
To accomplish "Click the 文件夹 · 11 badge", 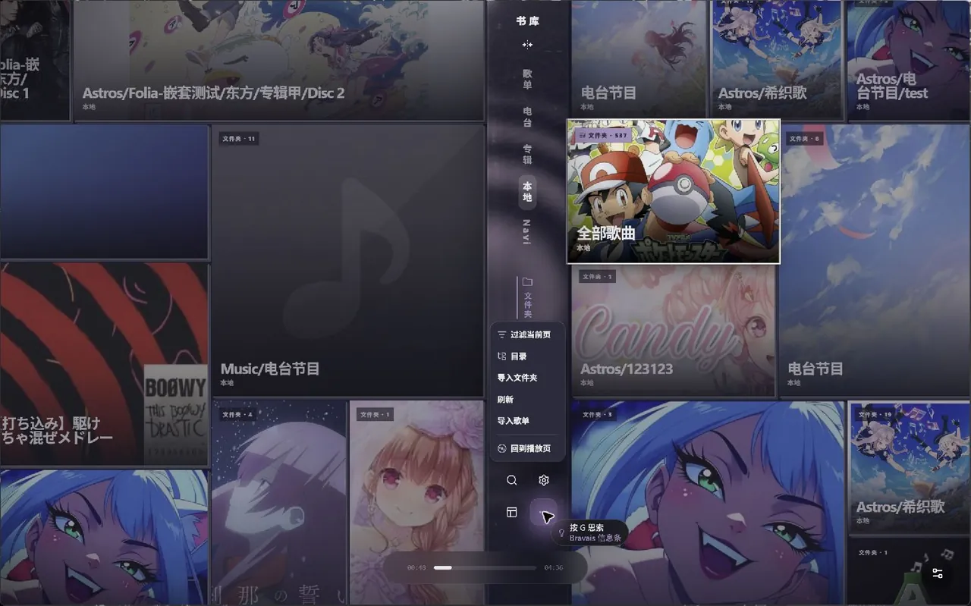I will tap(239, 139).
